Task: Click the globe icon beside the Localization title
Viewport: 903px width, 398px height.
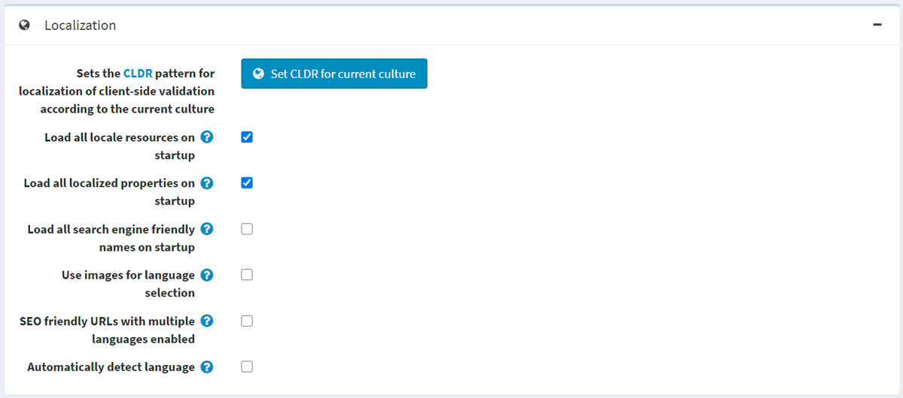Action: point(25,26)
